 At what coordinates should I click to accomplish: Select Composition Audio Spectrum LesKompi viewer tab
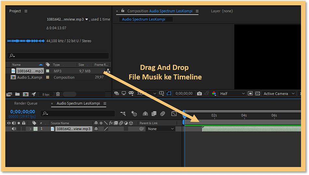pos(160,11)
